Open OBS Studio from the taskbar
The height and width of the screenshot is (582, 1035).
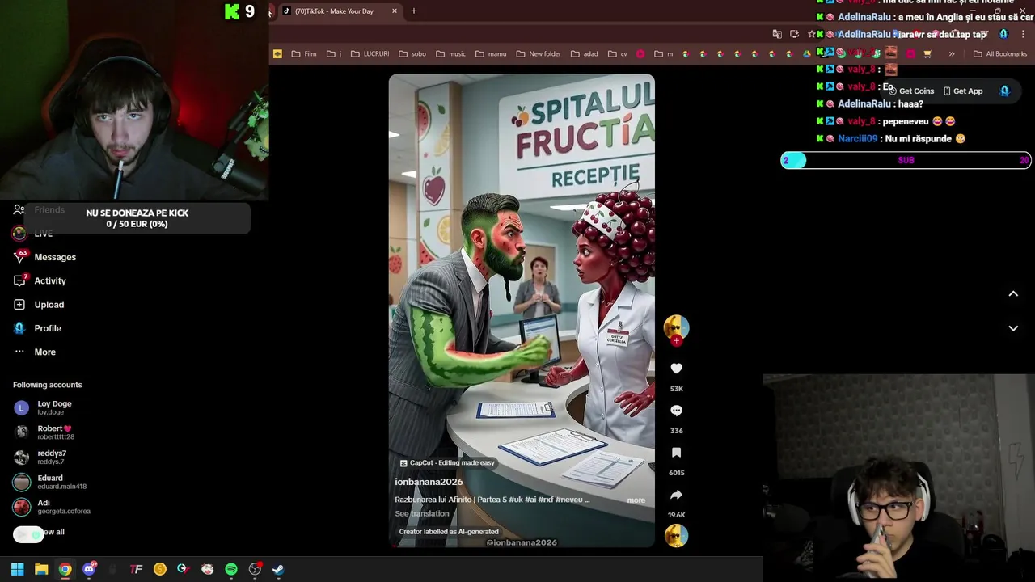click(x=255, y=569)
